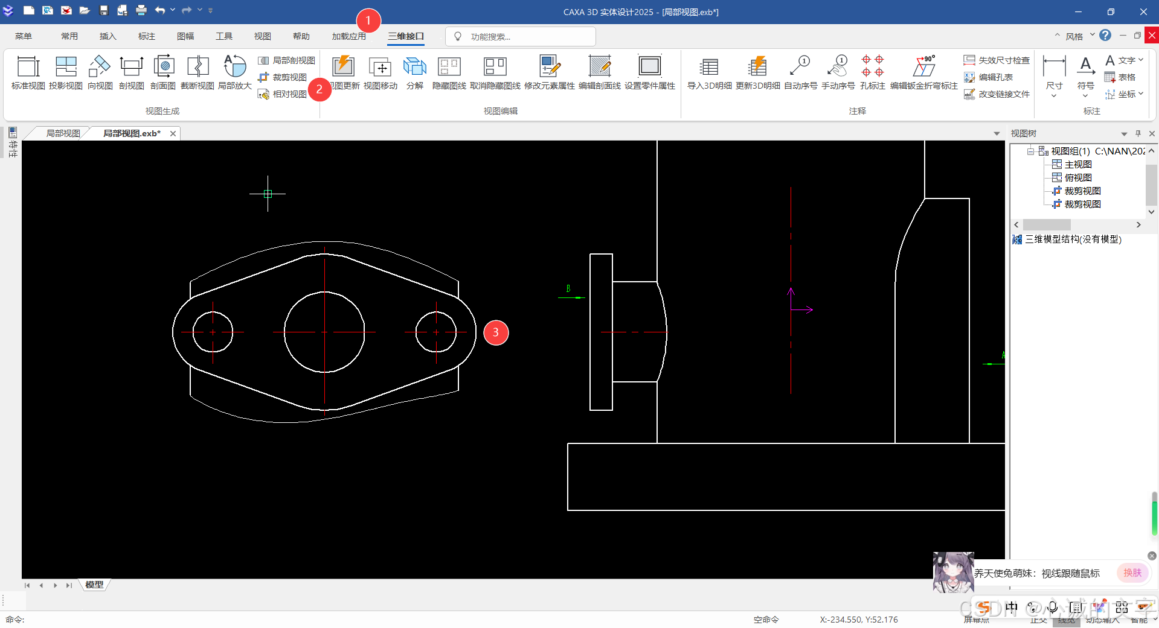The width and height of the screenshot is (1159, 628).
Task: Select the 投影视图 projection view tool
Action: [66, 72]
